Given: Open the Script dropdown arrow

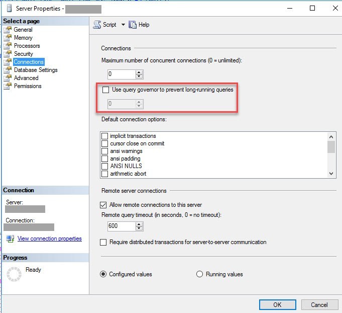Looking at the screenshot, I should tap(123, 25).
